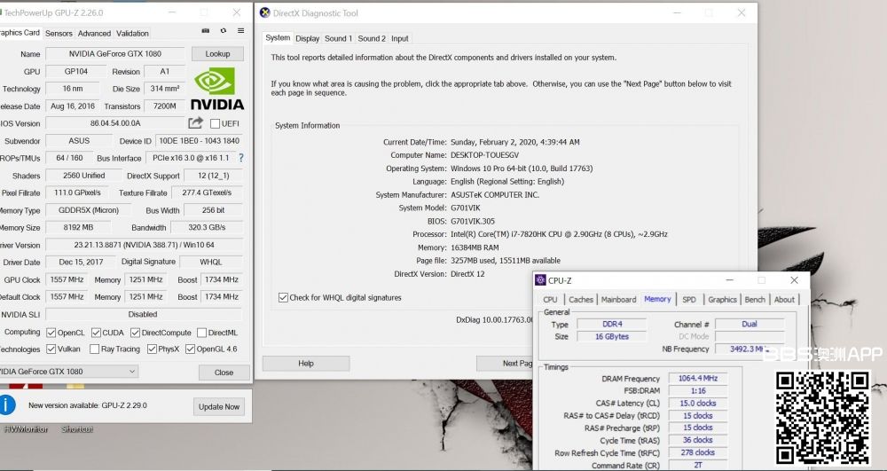This screenshot has height=471, width=887.
Task: Open the Mainboard tab in CPU-Z
Action: [619, 300]
